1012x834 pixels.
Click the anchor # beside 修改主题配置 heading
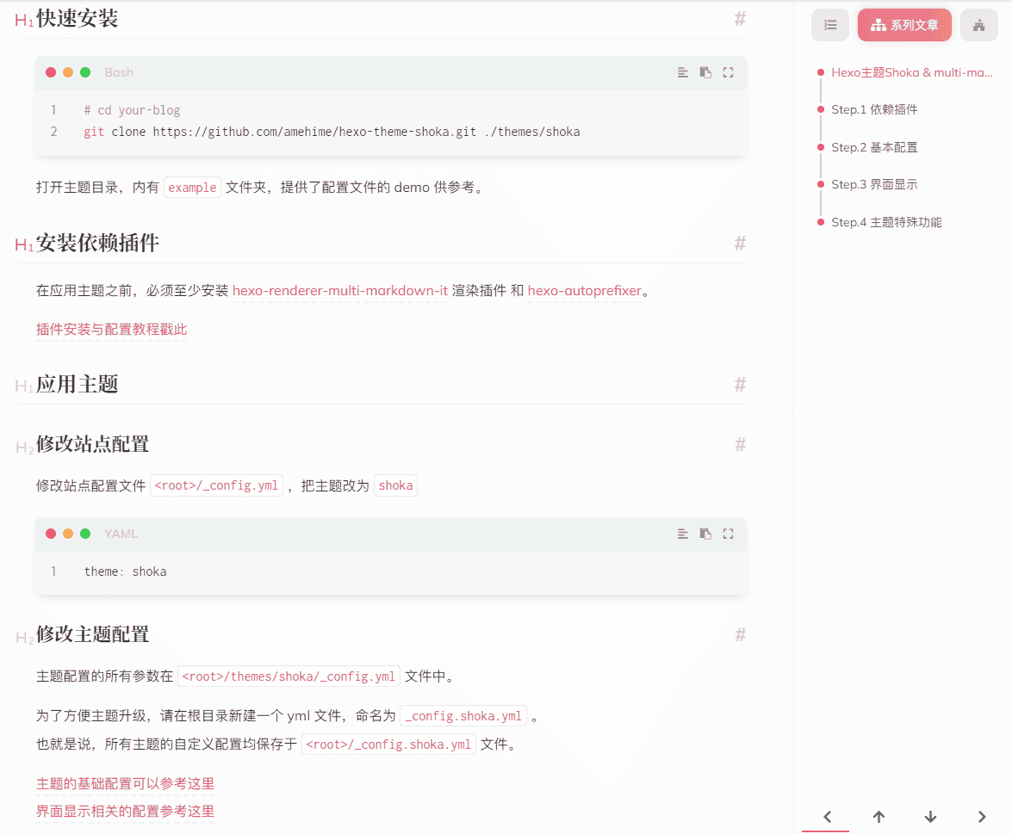[x=740, y=634]
